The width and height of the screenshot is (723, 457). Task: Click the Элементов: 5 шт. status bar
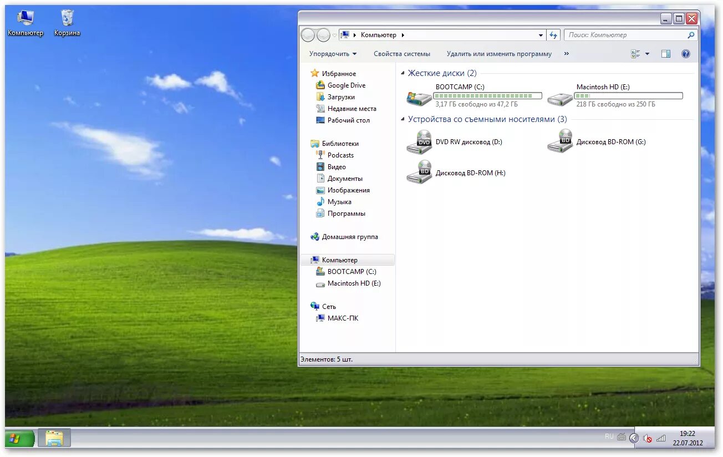[x=498, y=359]
